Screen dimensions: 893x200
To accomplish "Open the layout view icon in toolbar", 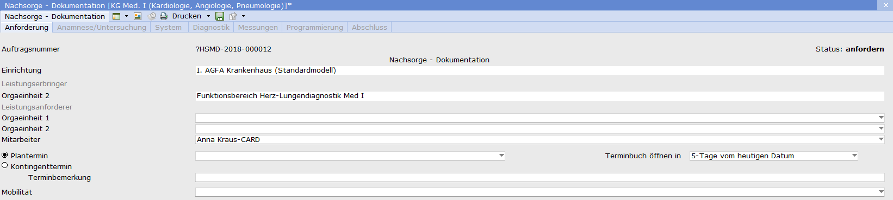I will pyautogui.click(x=116, y=16).
